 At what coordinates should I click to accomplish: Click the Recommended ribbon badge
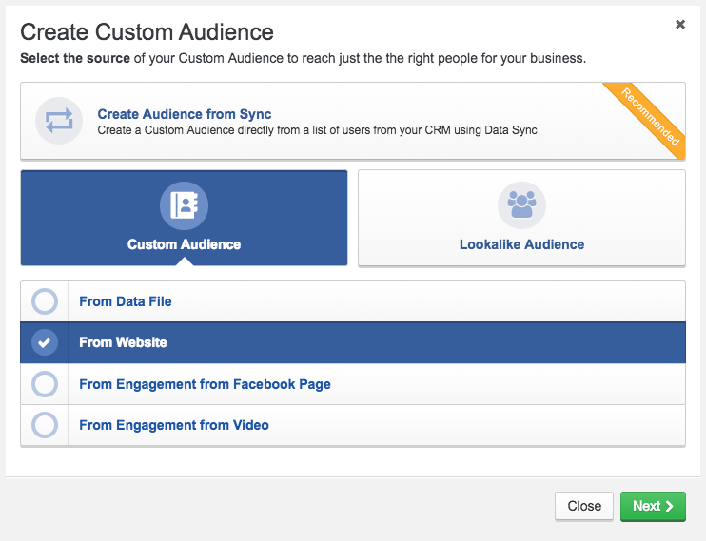click(x=650, y=117)
